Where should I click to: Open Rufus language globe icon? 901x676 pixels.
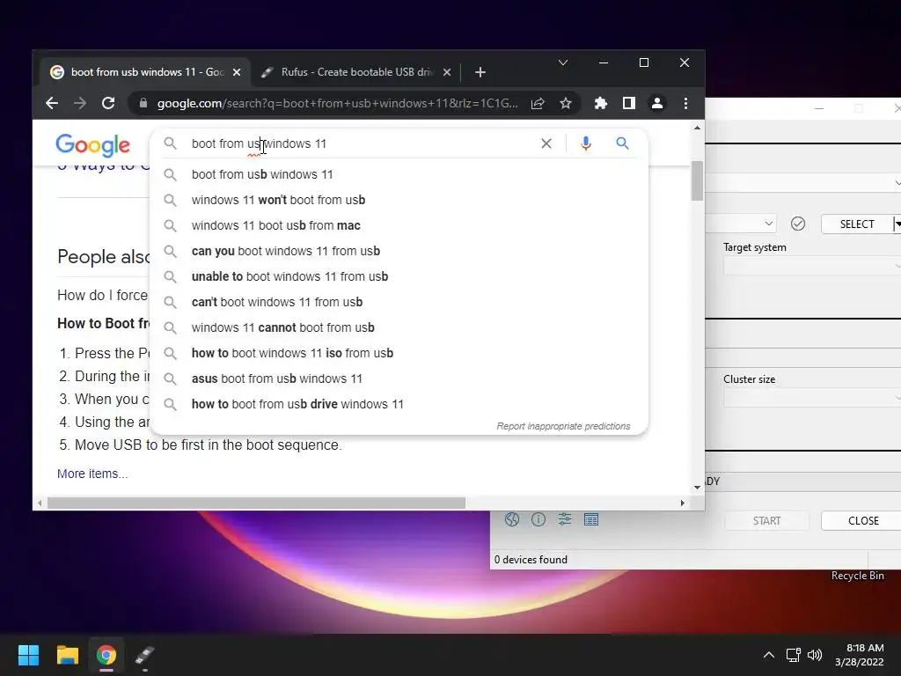click(512, 519)
